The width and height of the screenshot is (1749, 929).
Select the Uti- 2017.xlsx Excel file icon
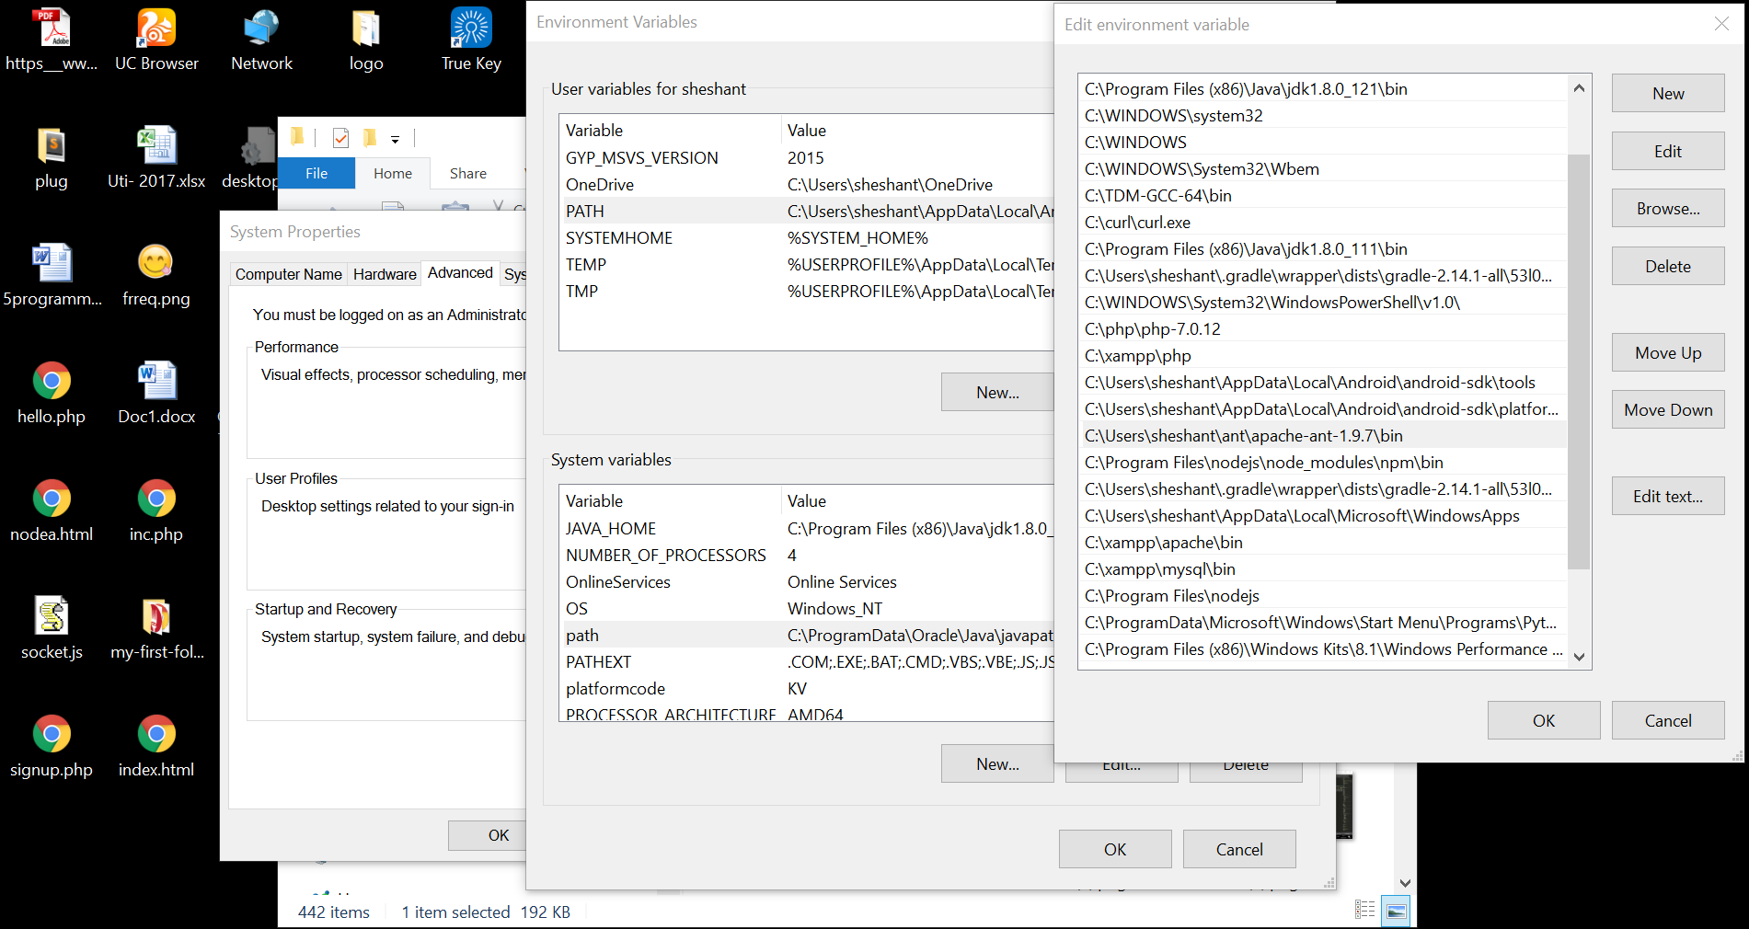click(156, 157)
